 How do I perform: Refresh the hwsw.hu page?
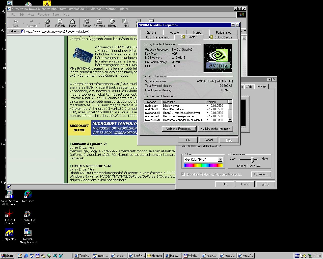click(x=60, y=23)
